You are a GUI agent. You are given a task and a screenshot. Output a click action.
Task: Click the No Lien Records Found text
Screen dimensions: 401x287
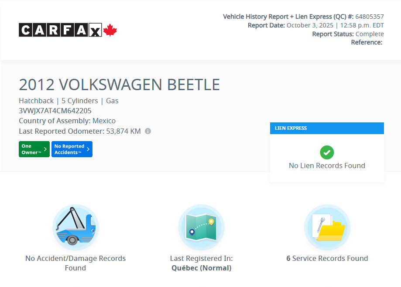tap(327, 165)
